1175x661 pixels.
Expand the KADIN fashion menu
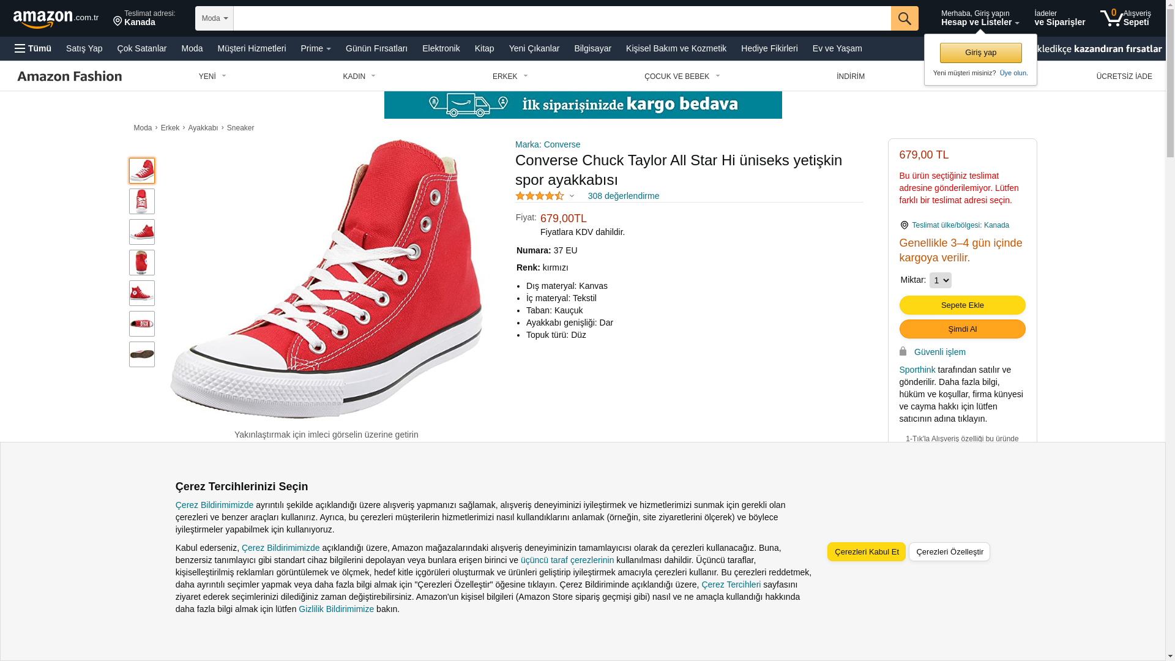tap(359, 77)
